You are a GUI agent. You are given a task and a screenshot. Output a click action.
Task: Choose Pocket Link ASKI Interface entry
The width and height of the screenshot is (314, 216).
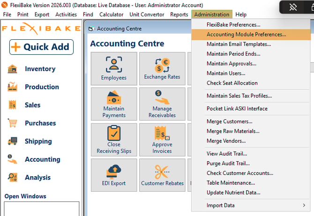(251, 108)
